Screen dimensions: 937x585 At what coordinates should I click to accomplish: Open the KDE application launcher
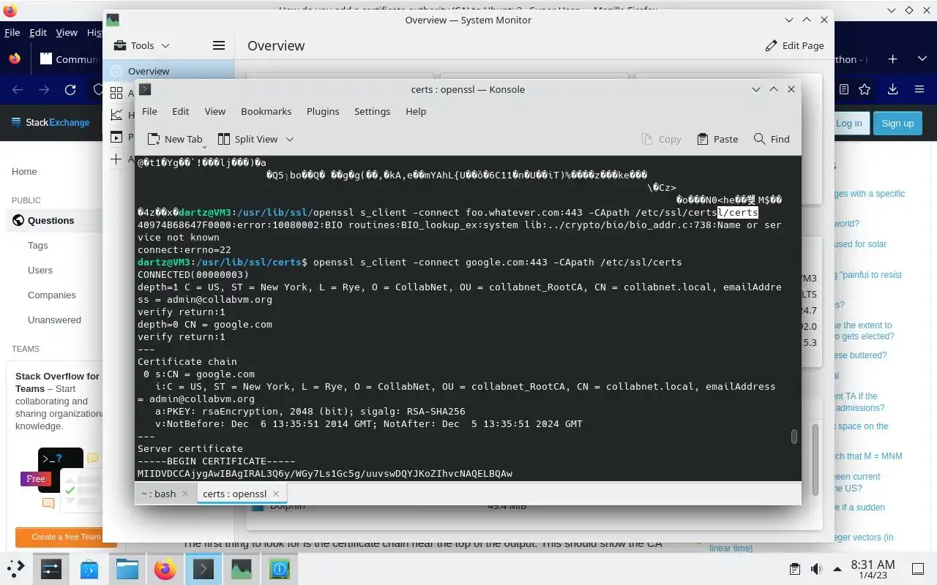coord(15,568)
